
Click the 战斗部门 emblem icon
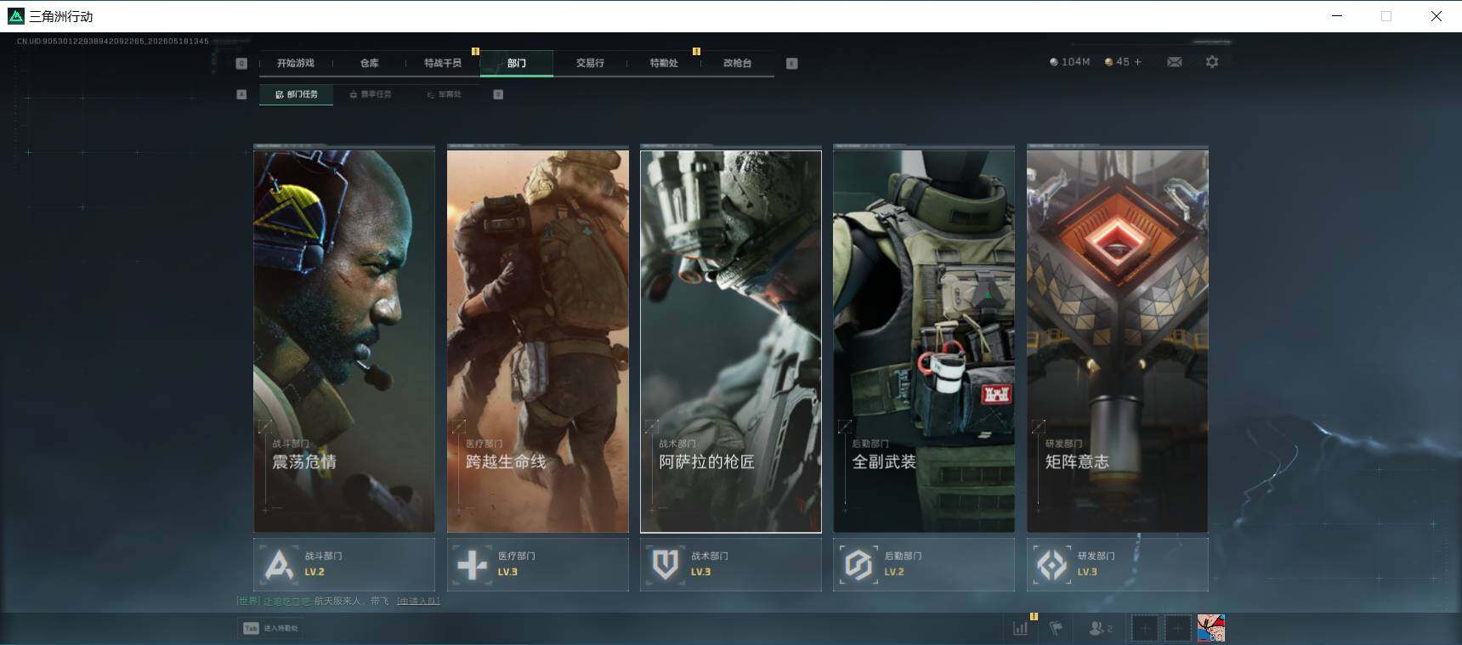279,564
